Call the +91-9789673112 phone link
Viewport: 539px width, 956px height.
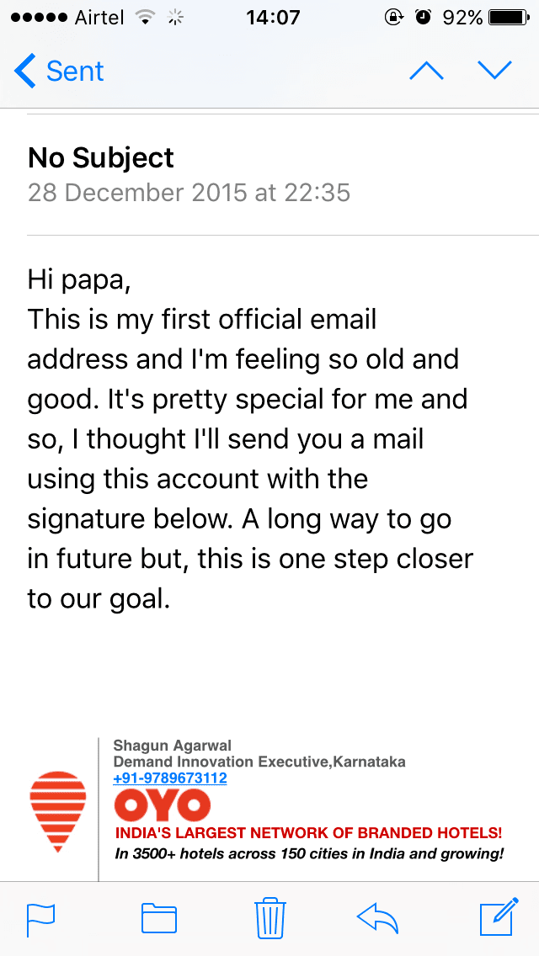(170, 778)
